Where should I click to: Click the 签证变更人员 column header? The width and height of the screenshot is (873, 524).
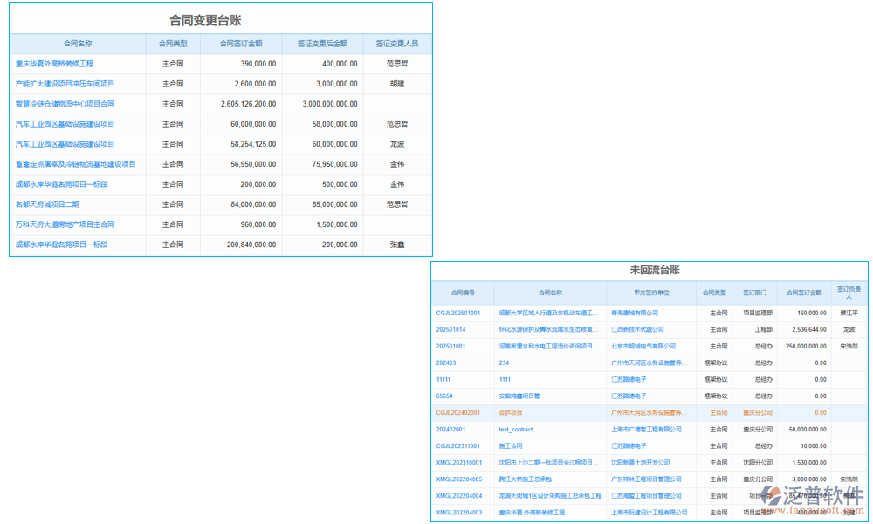point(396,43)
